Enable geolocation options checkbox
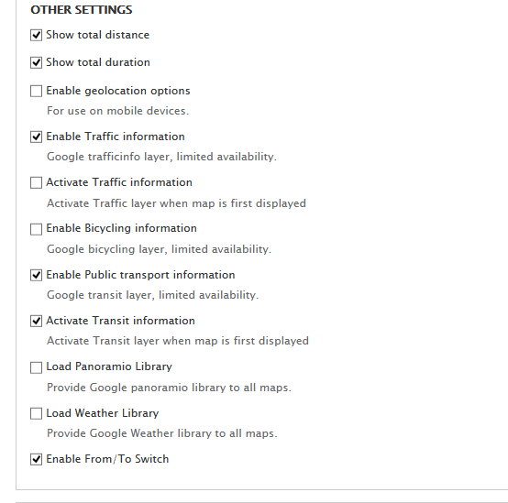508x503 pixels. click(36, 91)
